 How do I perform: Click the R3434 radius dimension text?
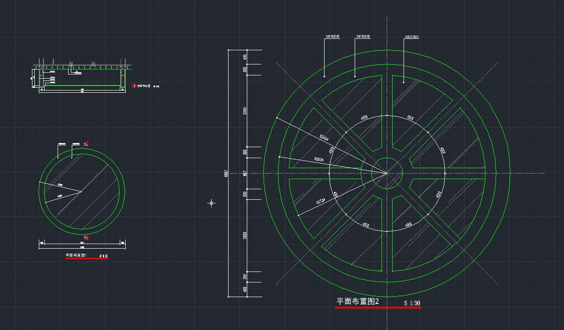coord(324,137)
